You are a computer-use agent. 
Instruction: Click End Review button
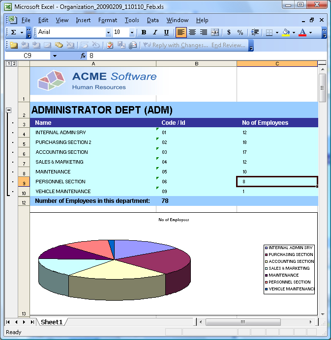(x=228, y=45)
